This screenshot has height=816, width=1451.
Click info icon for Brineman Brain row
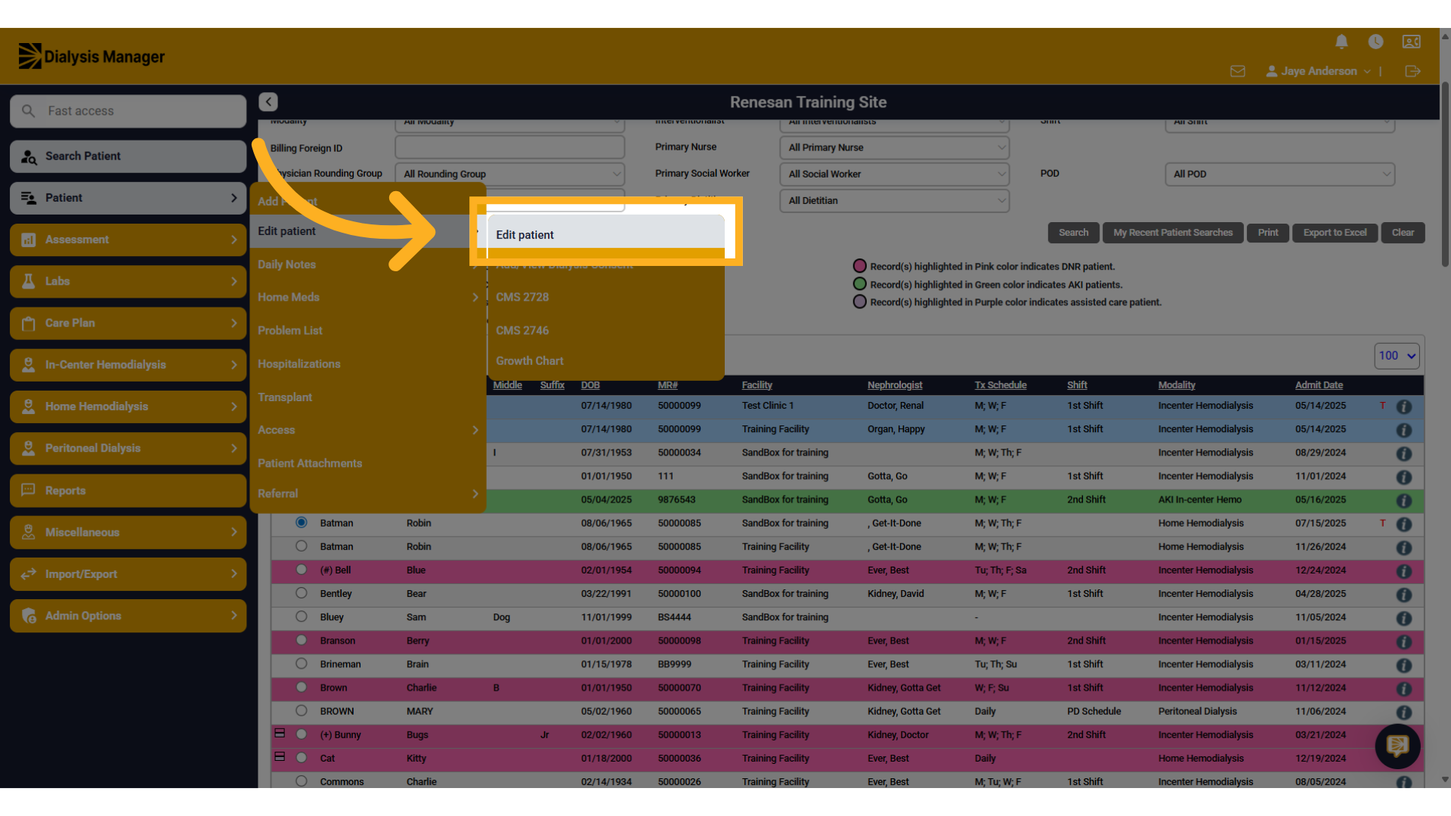[1404, 665]
